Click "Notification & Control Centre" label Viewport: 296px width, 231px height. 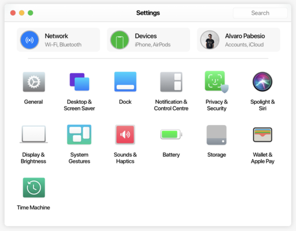pos(171,105)
